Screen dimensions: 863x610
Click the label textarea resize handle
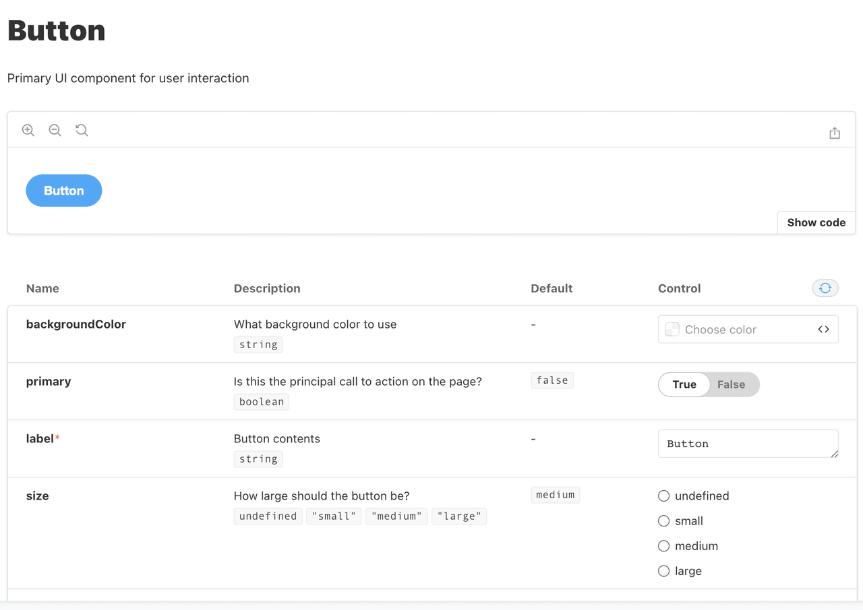click(x=835, y=454)
